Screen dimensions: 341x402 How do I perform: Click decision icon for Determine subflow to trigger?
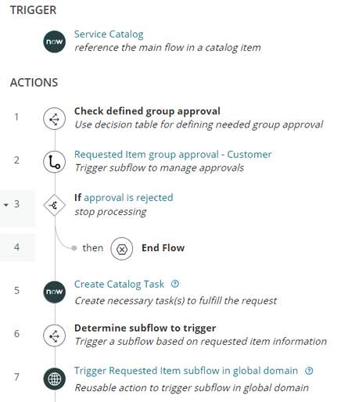[54, 336]
